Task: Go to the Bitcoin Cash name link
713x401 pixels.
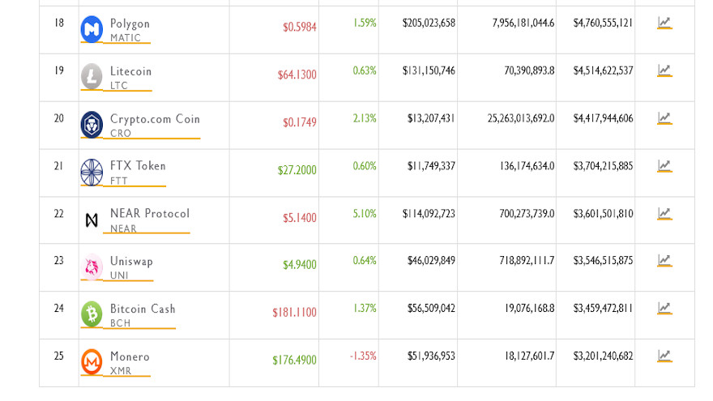Action: 143,309
